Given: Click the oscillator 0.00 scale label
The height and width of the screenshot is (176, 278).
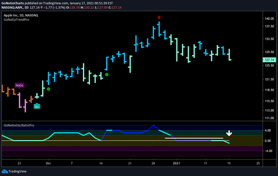Looking at the screenshot, I should point(268,141).
